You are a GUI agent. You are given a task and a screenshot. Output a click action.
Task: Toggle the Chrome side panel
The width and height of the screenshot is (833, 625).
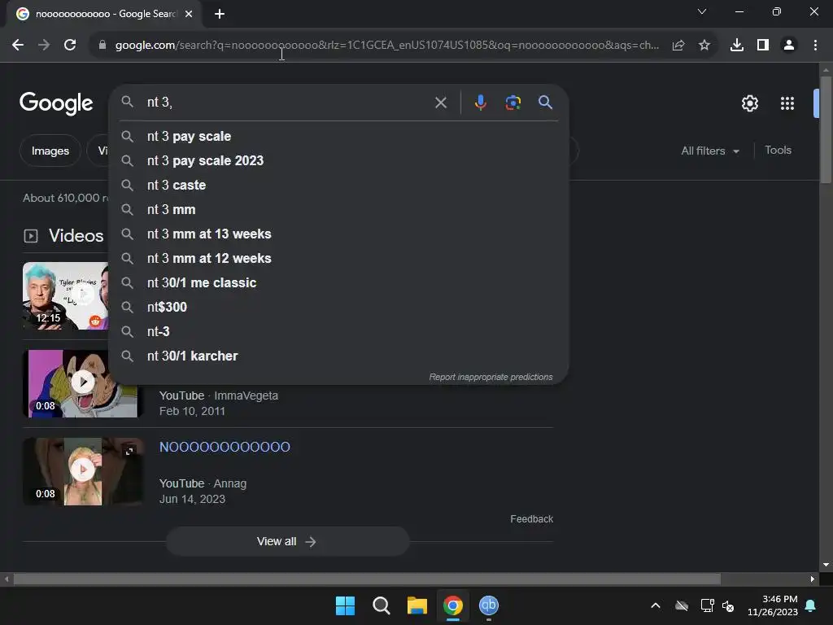click(x=763, y=46)
